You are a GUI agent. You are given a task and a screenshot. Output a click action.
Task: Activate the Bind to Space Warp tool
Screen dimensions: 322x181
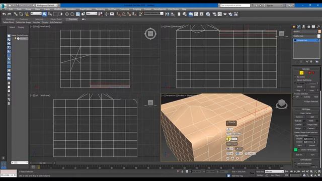point(27,14)
